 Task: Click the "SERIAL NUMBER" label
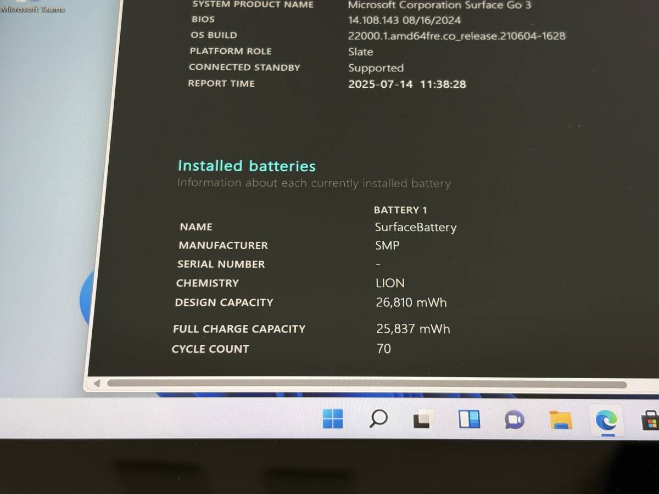[x=221, y=264]
